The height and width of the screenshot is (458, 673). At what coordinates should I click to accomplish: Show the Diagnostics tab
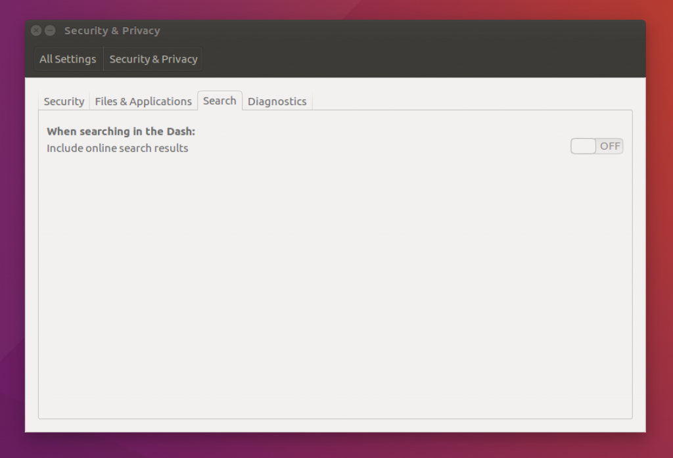[277, 101]
